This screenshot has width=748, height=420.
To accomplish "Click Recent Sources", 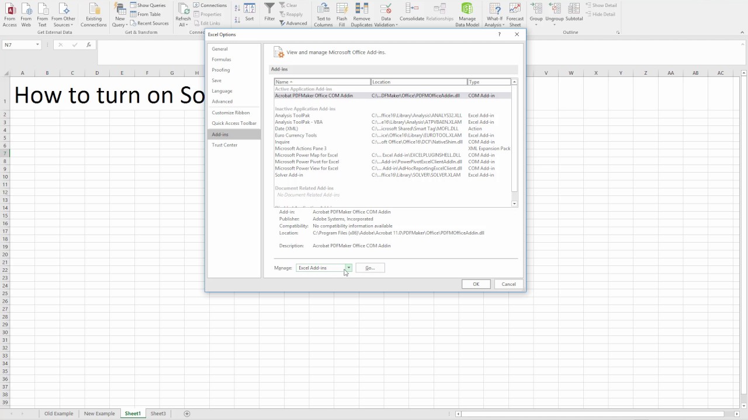I will (x=149, y=23).
